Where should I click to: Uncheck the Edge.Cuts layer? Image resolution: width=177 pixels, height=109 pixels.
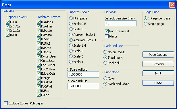point(39,74)
